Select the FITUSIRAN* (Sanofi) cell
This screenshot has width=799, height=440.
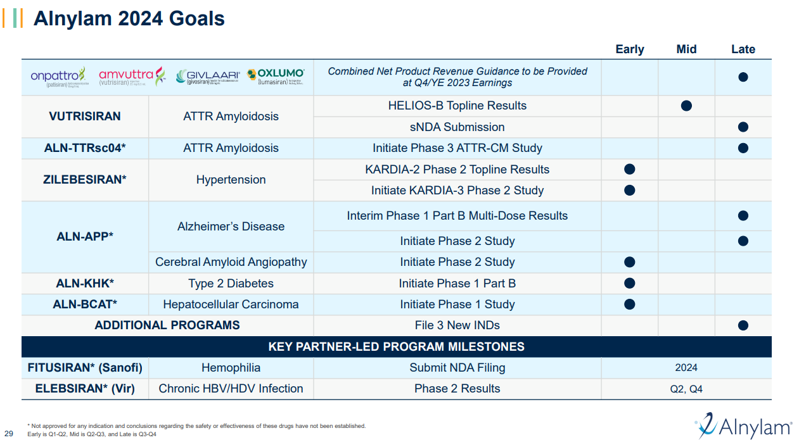click(85, 368)
